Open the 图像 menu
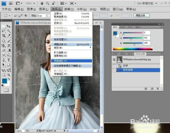Viewport: 170px width, 133px height. click(31, 9)
